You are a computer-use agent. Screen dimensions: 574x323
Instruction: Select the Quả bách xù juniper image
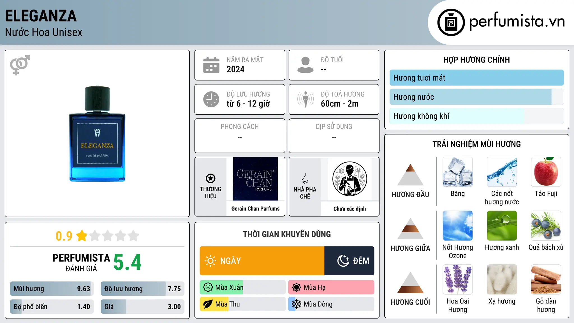click(x=546, y=226)
